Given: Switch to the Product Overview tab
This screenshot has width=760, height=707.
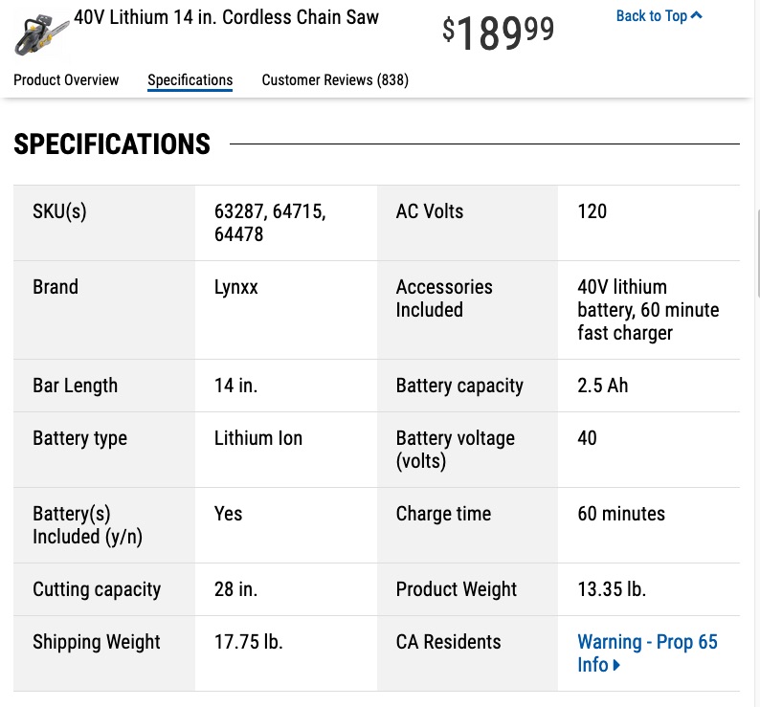Looking at the screenshot, I should [66, 80].
